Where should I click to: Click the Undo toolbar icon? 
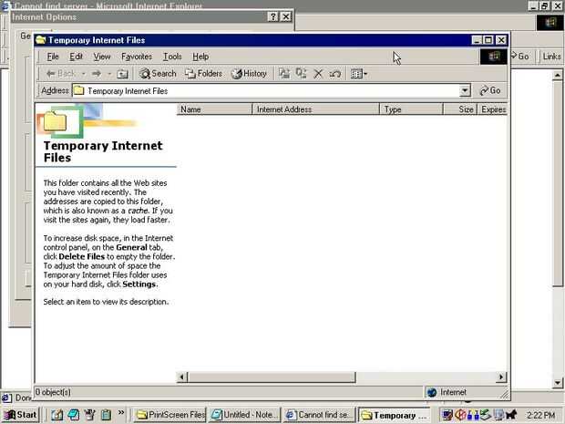pos(335,74)
